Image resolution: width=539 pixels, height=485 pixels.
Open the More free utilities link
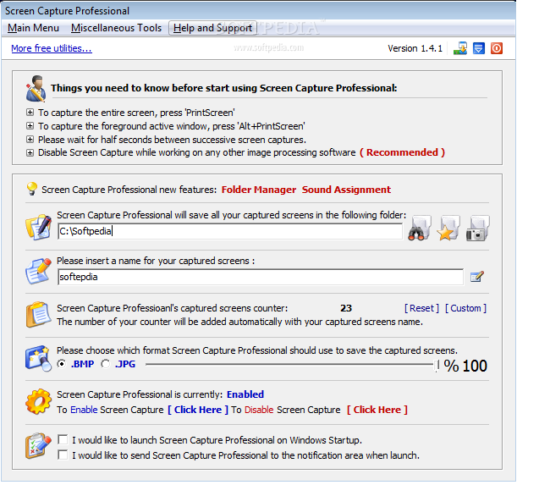click(x=52, y=48)
